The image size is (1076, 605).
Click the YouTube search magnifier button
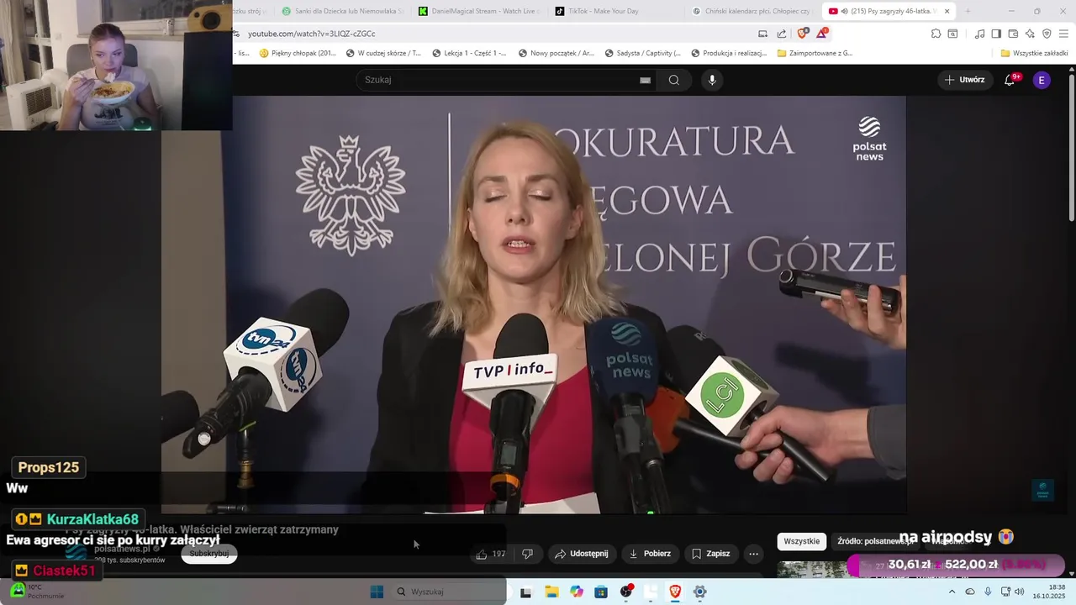point(673,80)
